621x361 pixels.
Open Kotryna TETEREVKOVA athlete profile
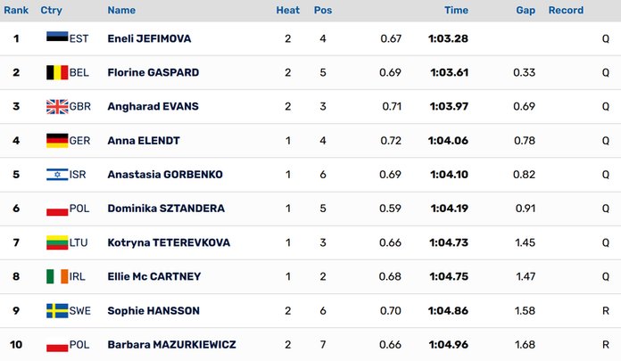click(x=167, y=242)
